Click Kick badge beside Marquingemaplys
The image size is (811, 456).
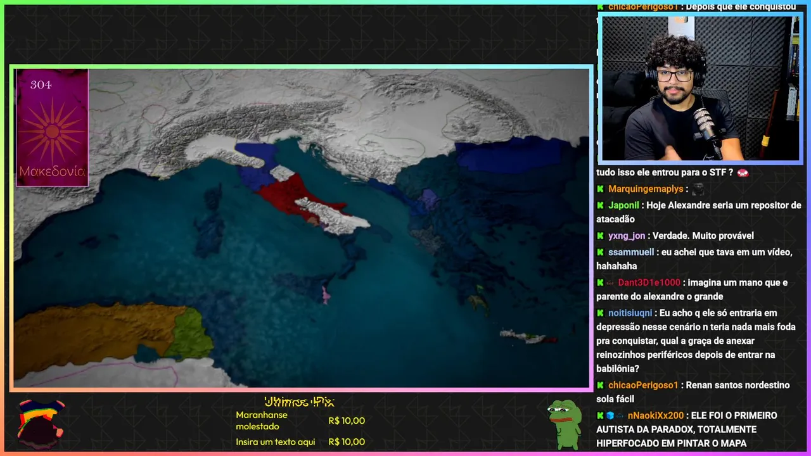600,189
